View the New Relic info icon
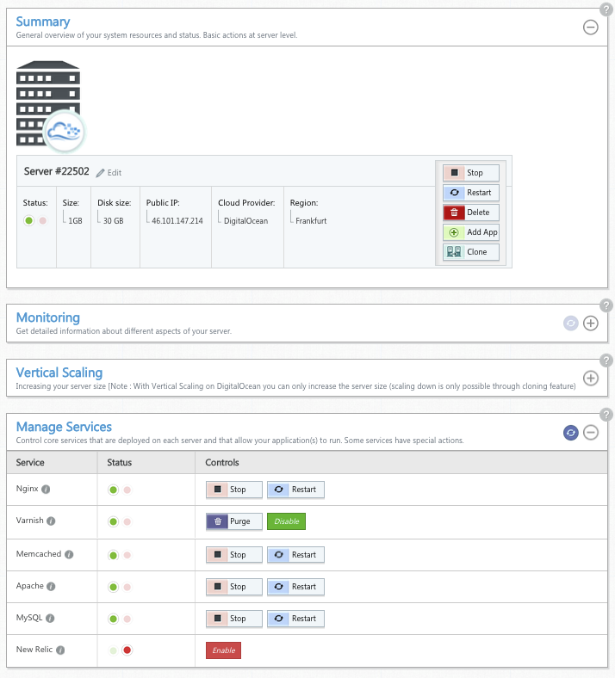This screenshot has width=615, height=678. [60, 650]
